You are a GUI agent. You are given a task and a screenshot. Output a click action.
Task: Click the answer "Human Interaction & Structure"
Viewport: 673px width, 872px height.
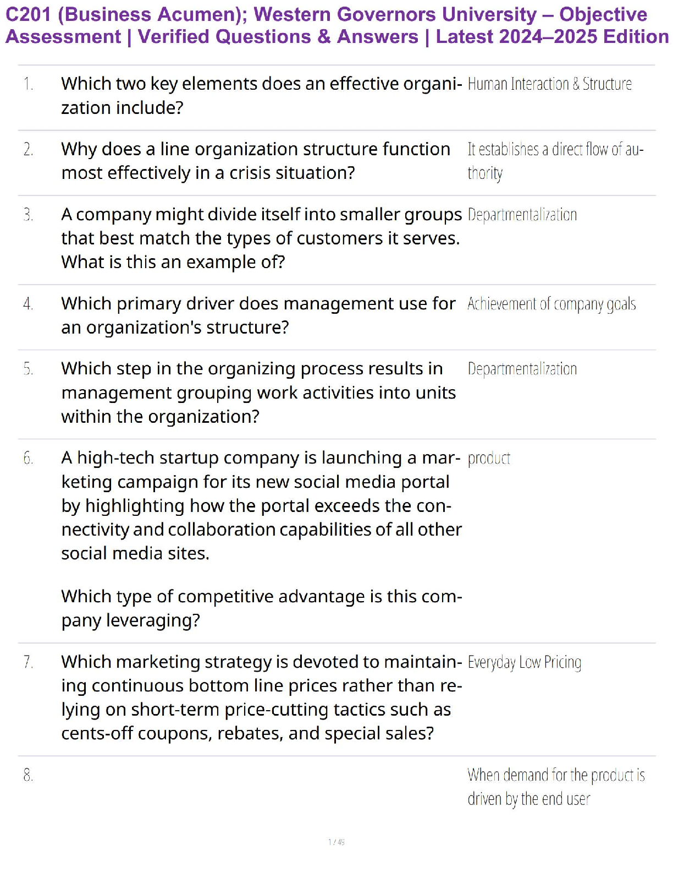549,84
